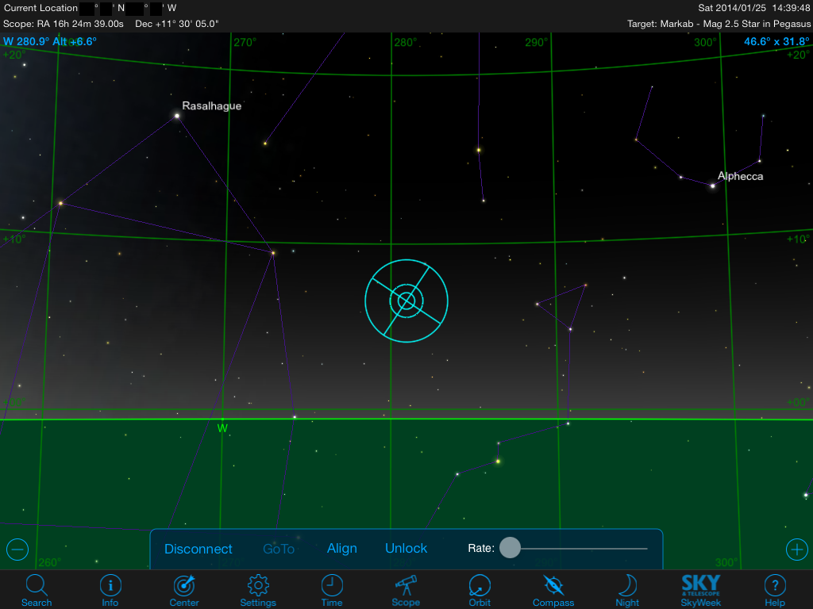Adjust the slew Rate slider
Viewport: 813px width, 609px height.
511,548
